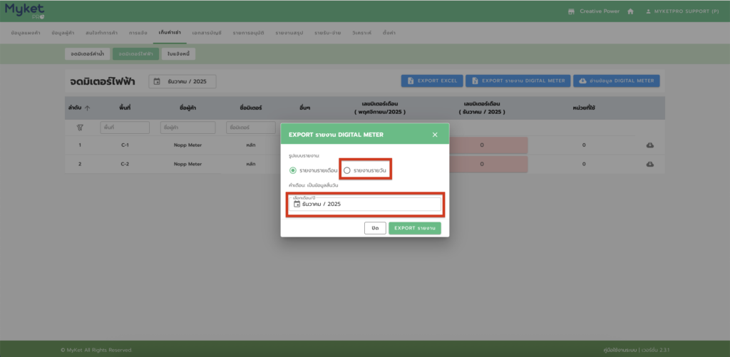Close the EXPORT DIGITAL METER dialog with X
The width and height of the screenshot is (730, 357).
pyautogui.click(x=435, y=134)
